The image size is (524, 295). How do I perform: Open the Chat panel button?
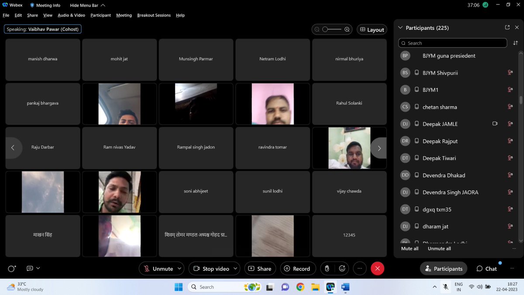pos(486,269)
